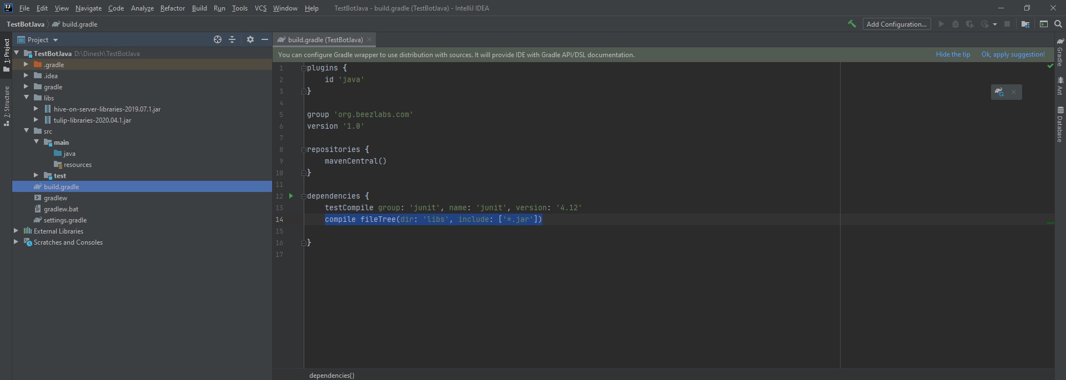
Task: Select the tulip-libraries-2020.04.1.jar file
Action: click(x=92, y=120)
